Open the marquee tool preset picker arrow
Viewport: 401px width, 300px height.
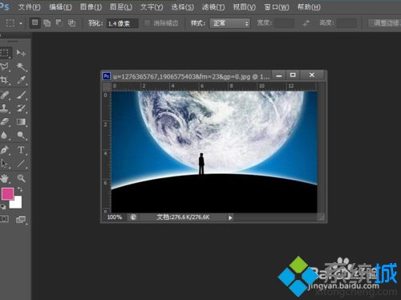coord(21,23)
